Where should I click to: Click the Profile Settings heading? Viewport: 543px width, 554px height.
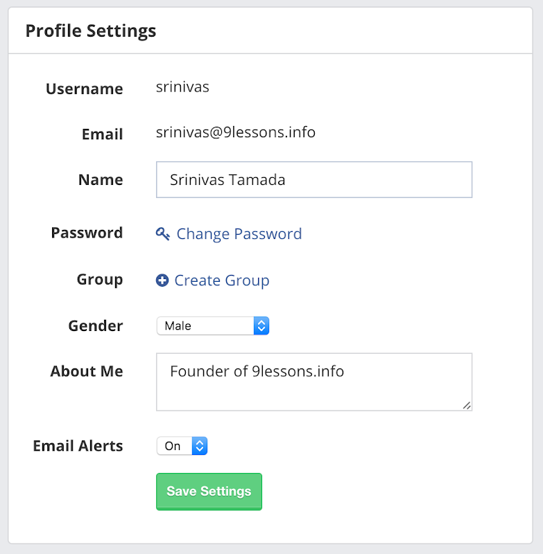click(91, 31)
